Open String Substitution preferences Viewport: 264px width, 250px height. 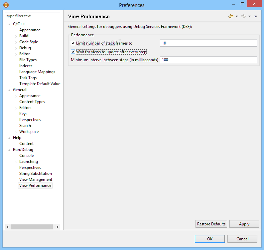click(x=36, y=174)
